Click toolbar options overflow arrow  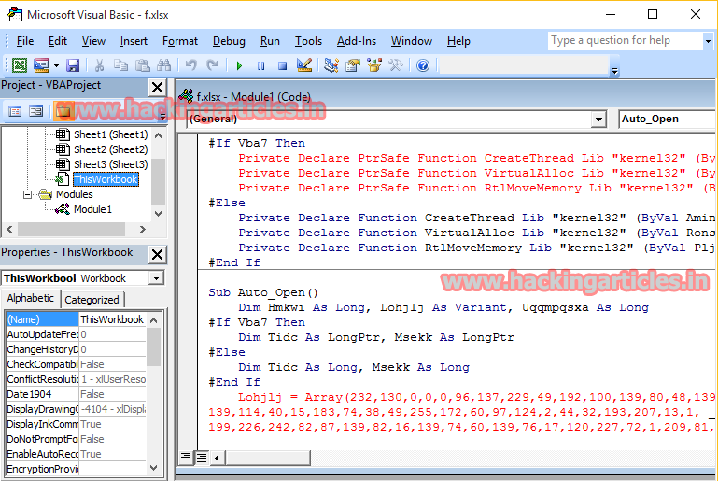coord(615,71)
